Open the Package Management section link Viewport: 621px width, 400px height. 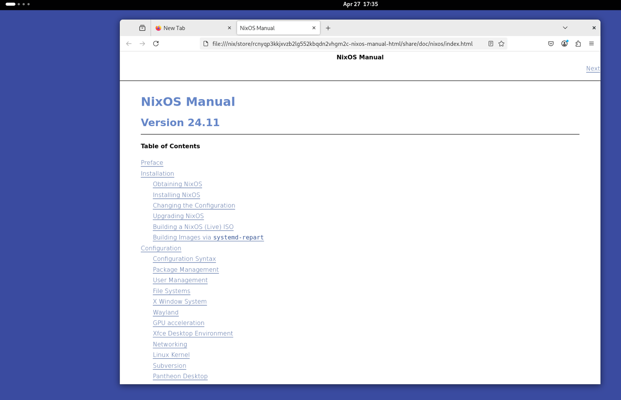coord(185,270)
